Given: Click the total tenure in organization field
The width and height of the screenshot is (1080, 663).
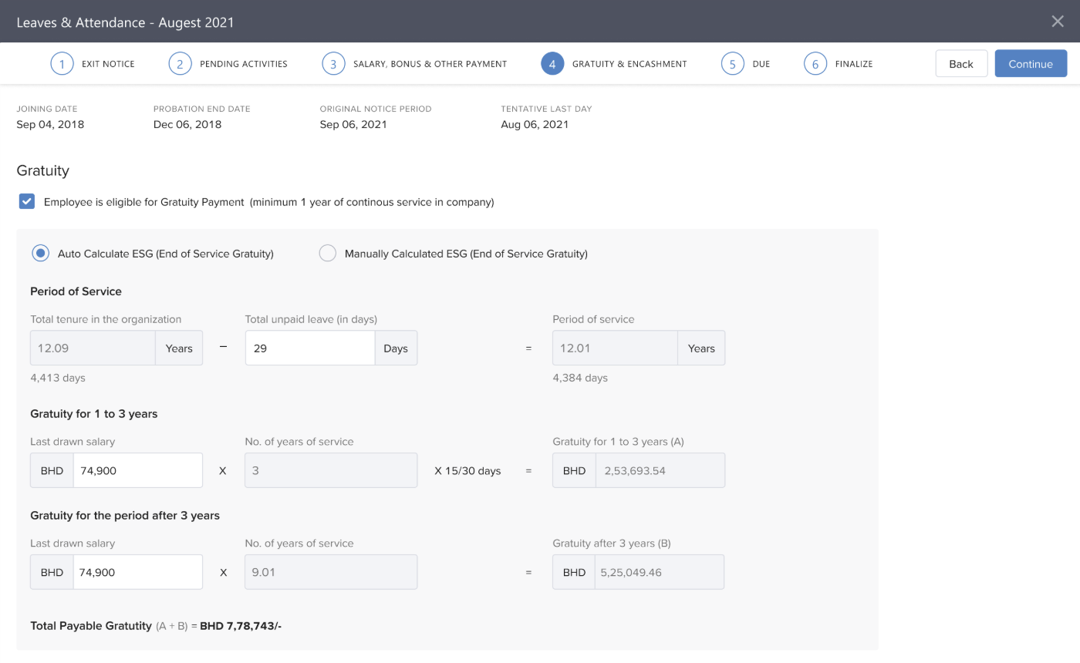Looking at the screenshot, I should pyautogui.click(x=93, y=348).
